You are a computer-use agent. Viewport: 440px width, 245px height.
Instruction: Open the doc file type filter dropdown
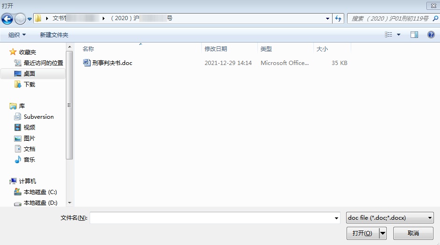pos(390,218)
